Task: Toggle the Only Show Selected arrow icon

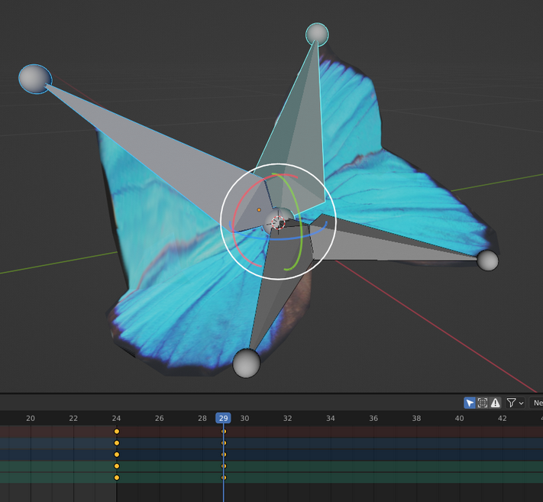Action: 470,403
